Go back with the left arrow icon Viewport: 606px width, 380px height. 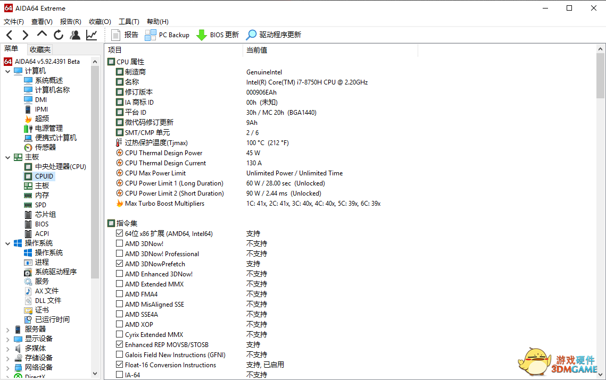(10, 35)
